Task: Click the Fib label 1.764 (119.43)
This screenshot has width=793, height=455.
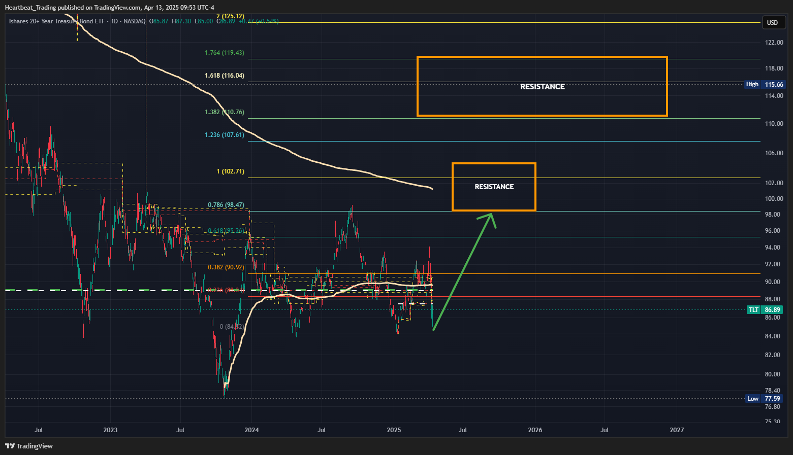Action: pyautogui.click(x=224, y=53)
